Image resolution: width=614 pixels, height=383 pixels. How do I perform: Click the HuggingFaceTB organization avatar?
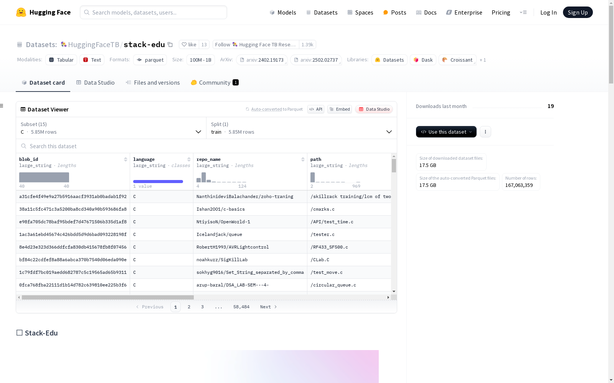click(64, 44)
